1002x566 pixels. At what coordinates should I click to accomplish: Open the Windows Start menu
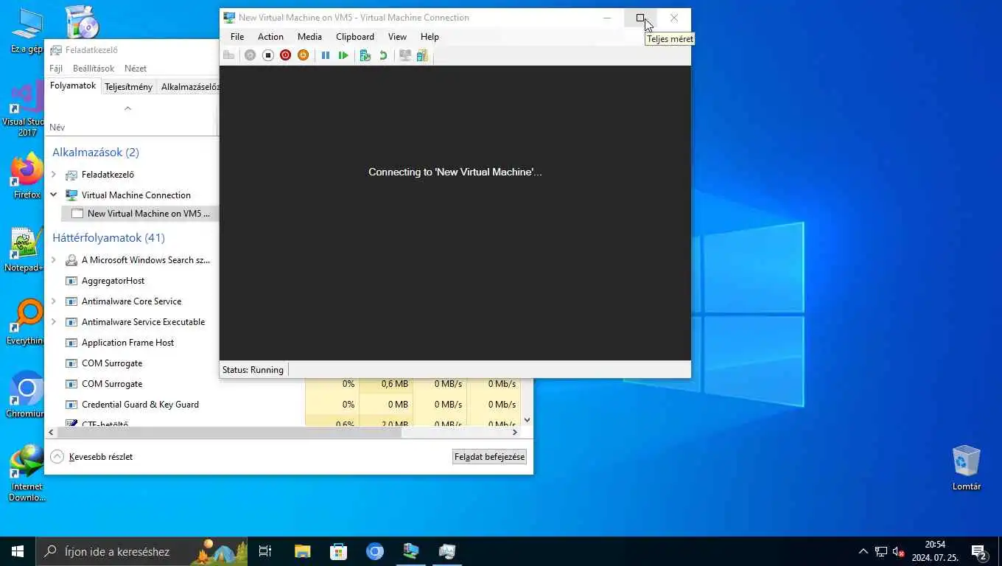18,551
